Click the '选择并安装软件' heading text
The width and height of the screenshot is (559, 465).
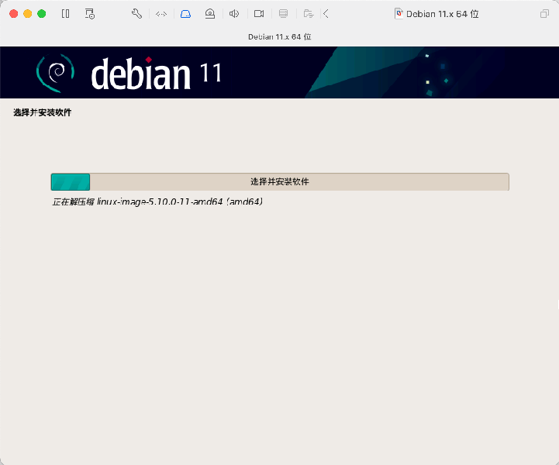click(43, 112)
